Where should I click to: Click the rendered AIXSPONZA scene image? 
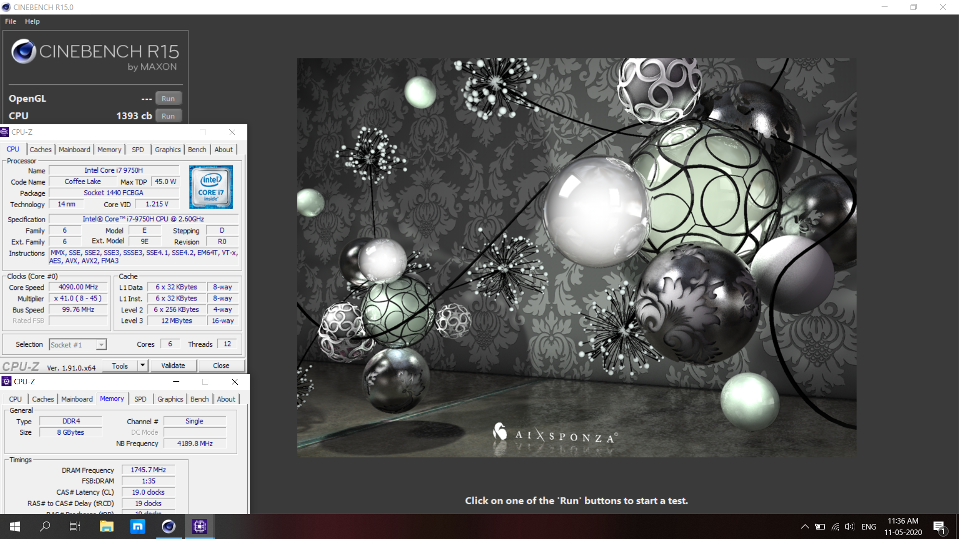[576, 258]
